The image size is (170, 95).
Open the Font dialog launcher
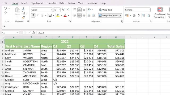[70, 21]
